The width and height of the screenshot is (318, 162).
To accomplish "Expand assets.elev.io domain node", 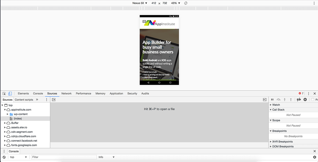I will pos(5,128).
